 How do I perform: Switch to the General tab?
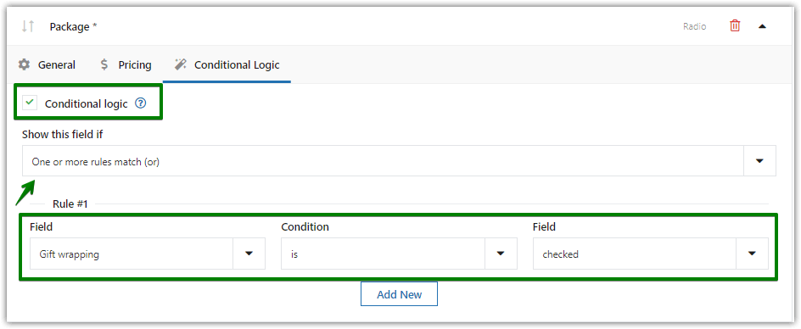47,65
